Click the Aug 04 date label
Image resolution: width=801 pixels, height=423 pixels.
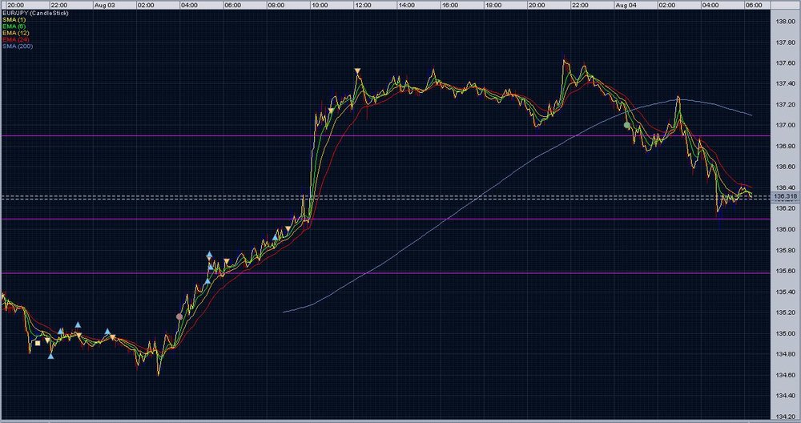626,5
